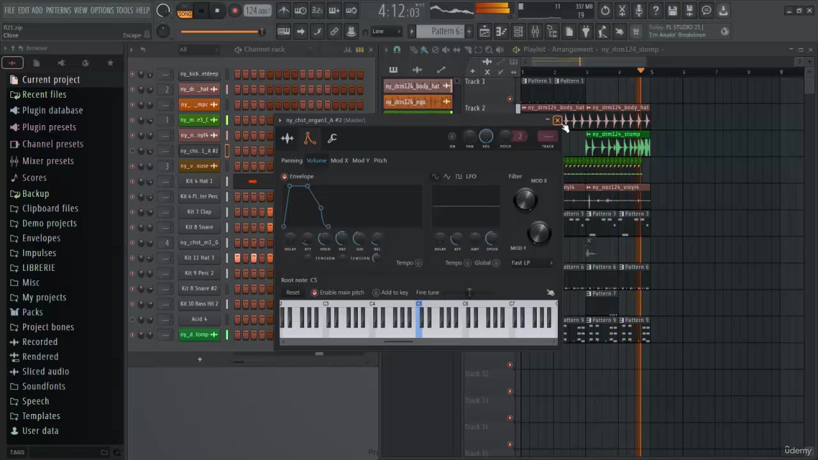The height and width of the screenshot is (460, 818).
Task: Mute the Kit 4 Hat 1 channel LED
Action: tap(132, 181)
